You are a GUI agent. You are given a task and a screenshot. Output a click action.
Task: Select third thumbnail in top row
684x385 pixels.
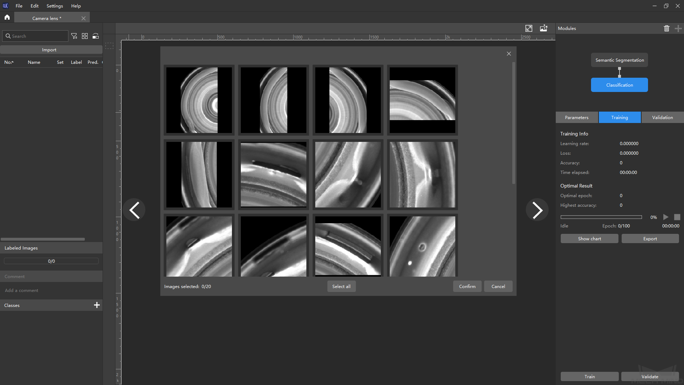[348, 100]
